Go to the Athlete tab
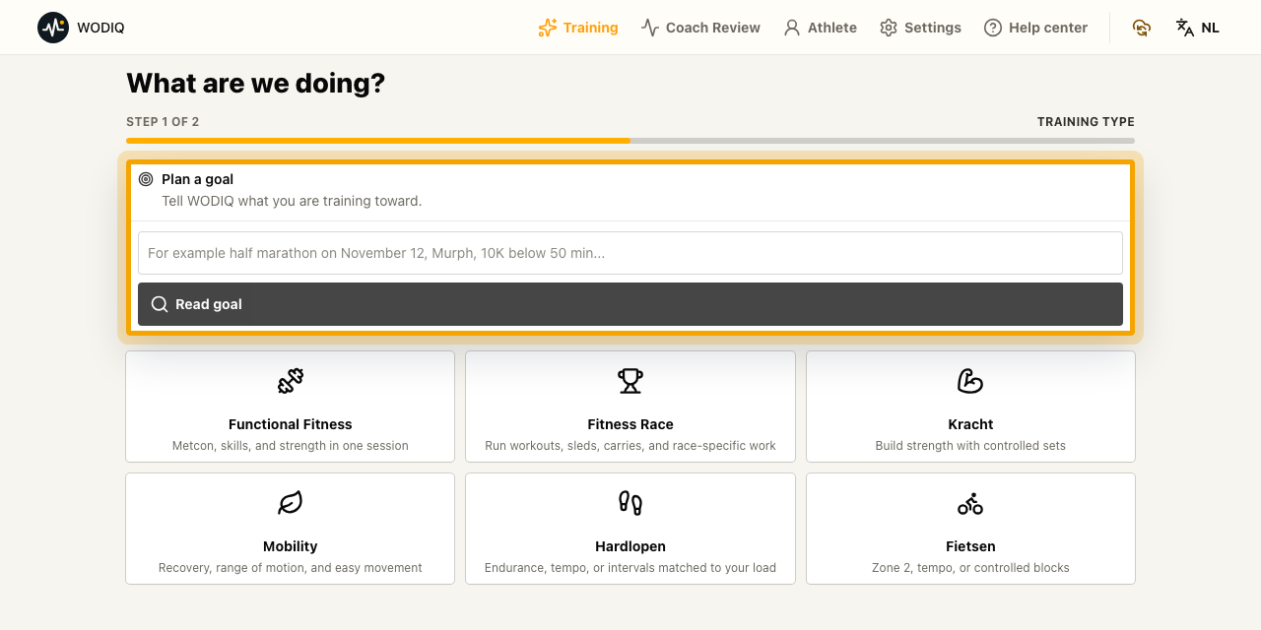1261x630 pixels. click(x=820, y=28)
